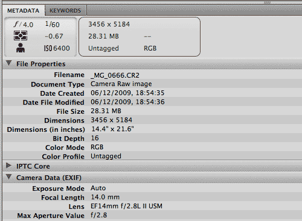Click the Max Aperture Value f/2.8
The height and width of the screenshot is (221, 302).
coord(98,215)
